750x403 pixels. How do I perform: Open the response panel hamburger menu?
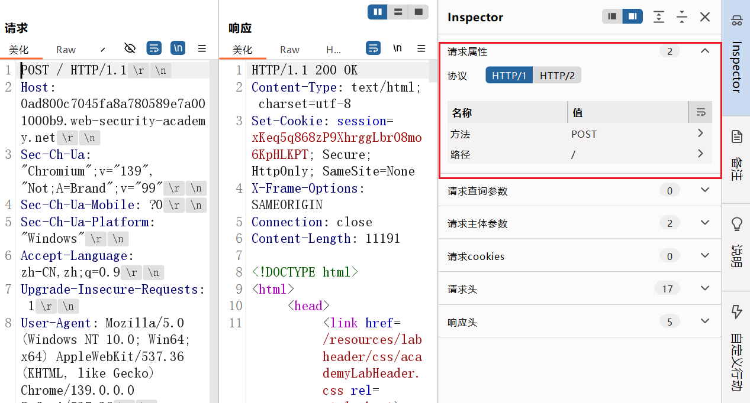click(x=421, y=48)
